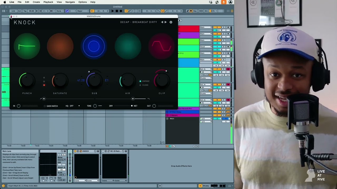Open the Navigate menu
This screenshot has height=189, width=337.
click(70, 2)
